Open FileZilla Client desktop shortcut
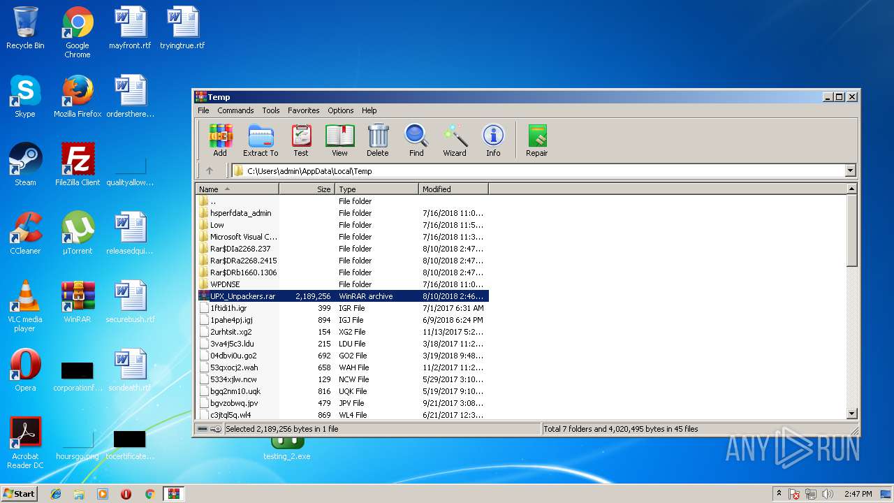This screenshot has width=894, height=503. pos(78,165)
